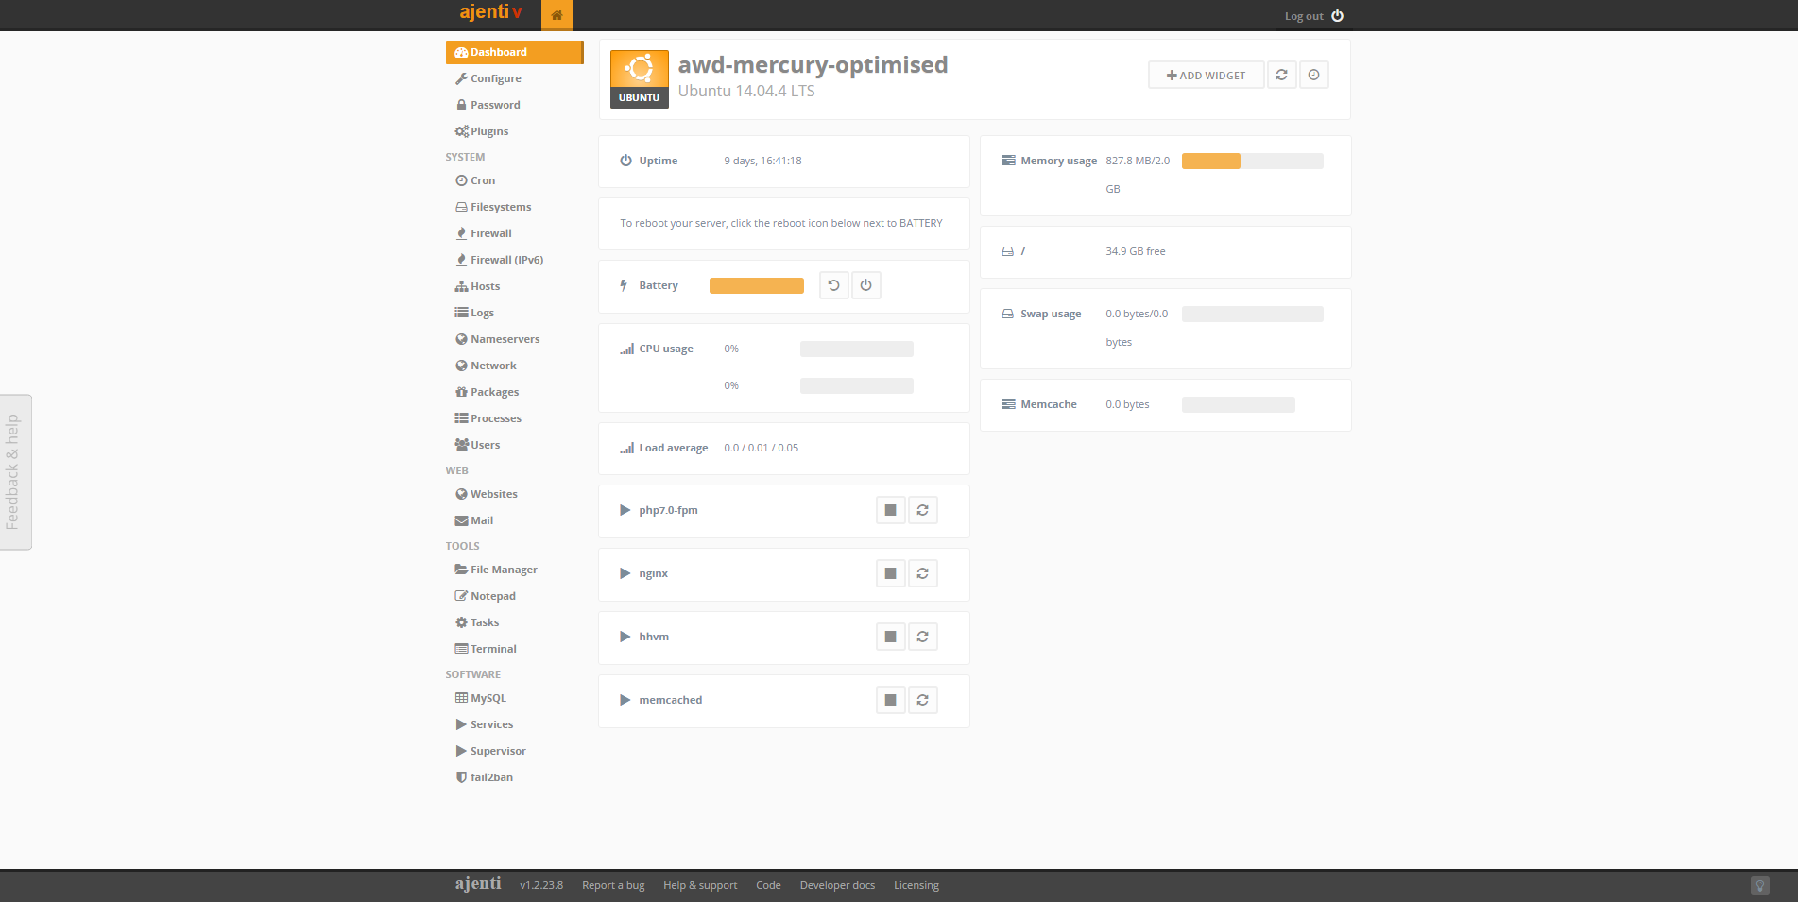Screen dimensions: 1798x902
Task: Click play icon next to hhvm
Action: pos(625,637)
